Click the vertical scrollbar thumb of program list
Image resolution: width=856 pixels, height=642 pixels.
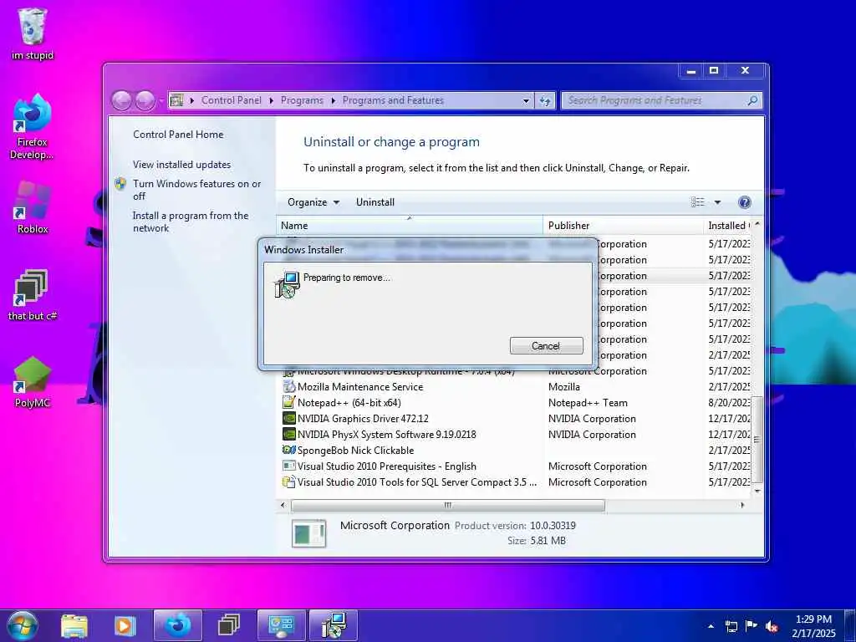(757, 439)
